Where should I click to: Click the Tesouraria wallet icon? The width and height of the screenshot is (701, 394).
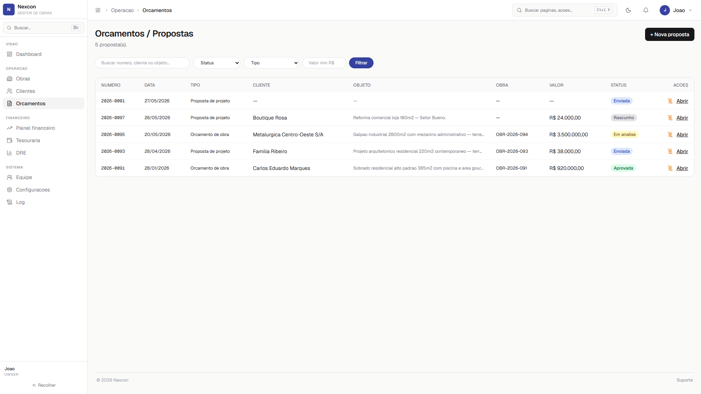pos(10,140)
